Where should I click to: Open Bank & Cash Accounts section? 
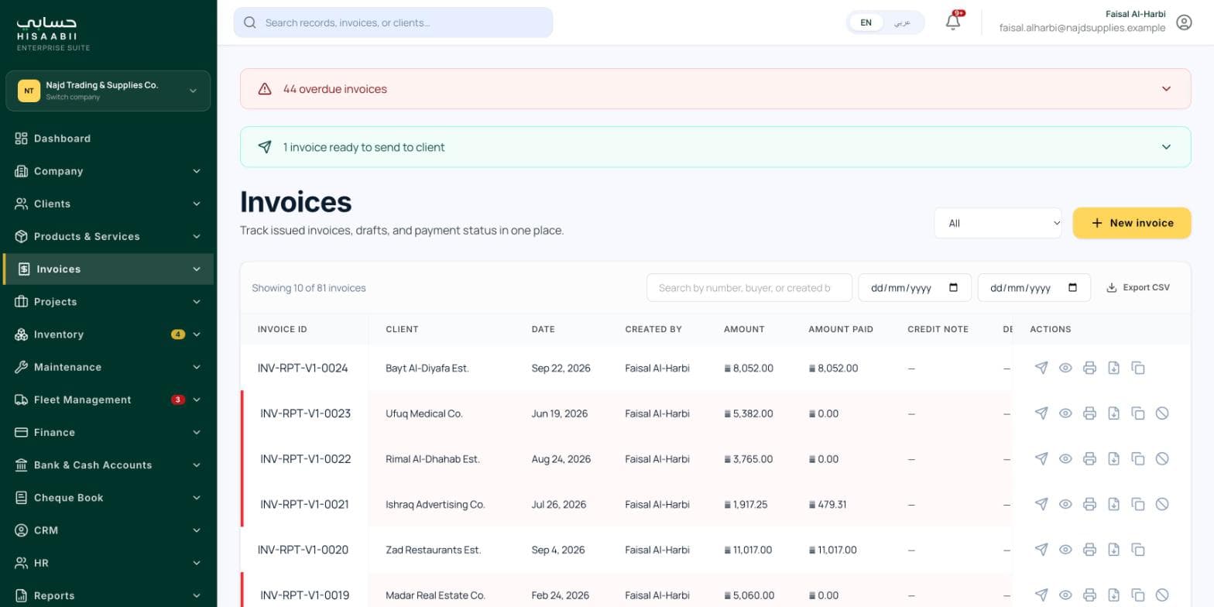click(x=108, y=465)
